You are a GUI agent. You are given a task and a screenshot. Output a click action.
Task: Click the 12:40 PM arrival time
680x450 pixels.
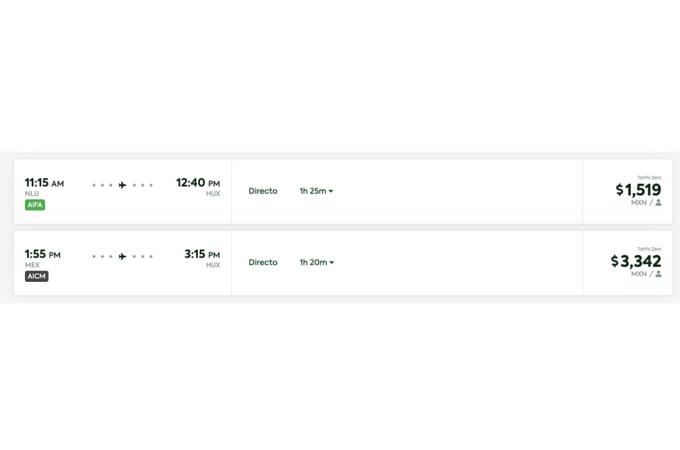coord(198,183)
